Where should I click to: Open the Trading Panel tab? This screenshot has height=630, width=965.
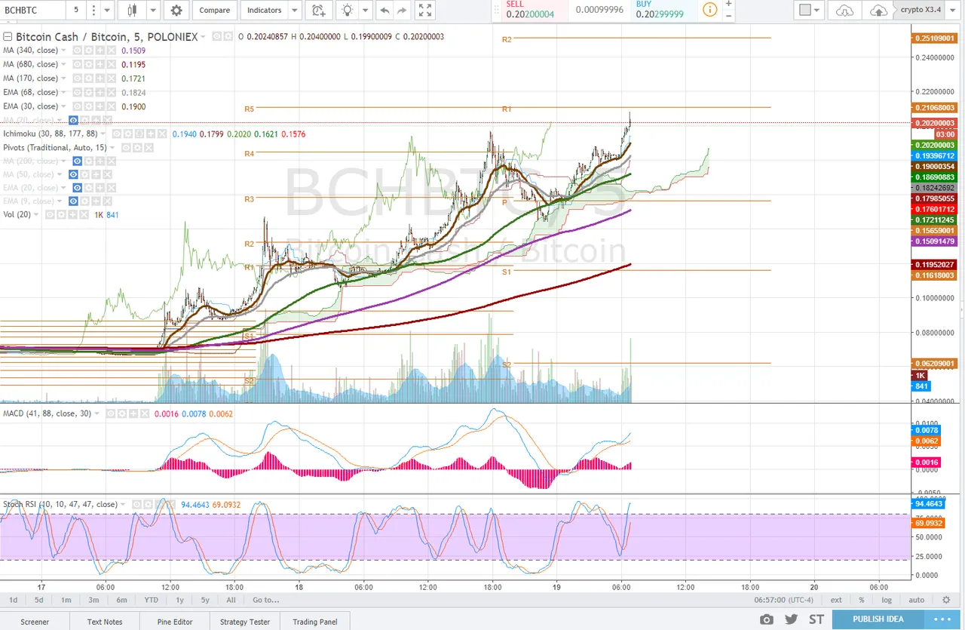[x=315, y=622]
